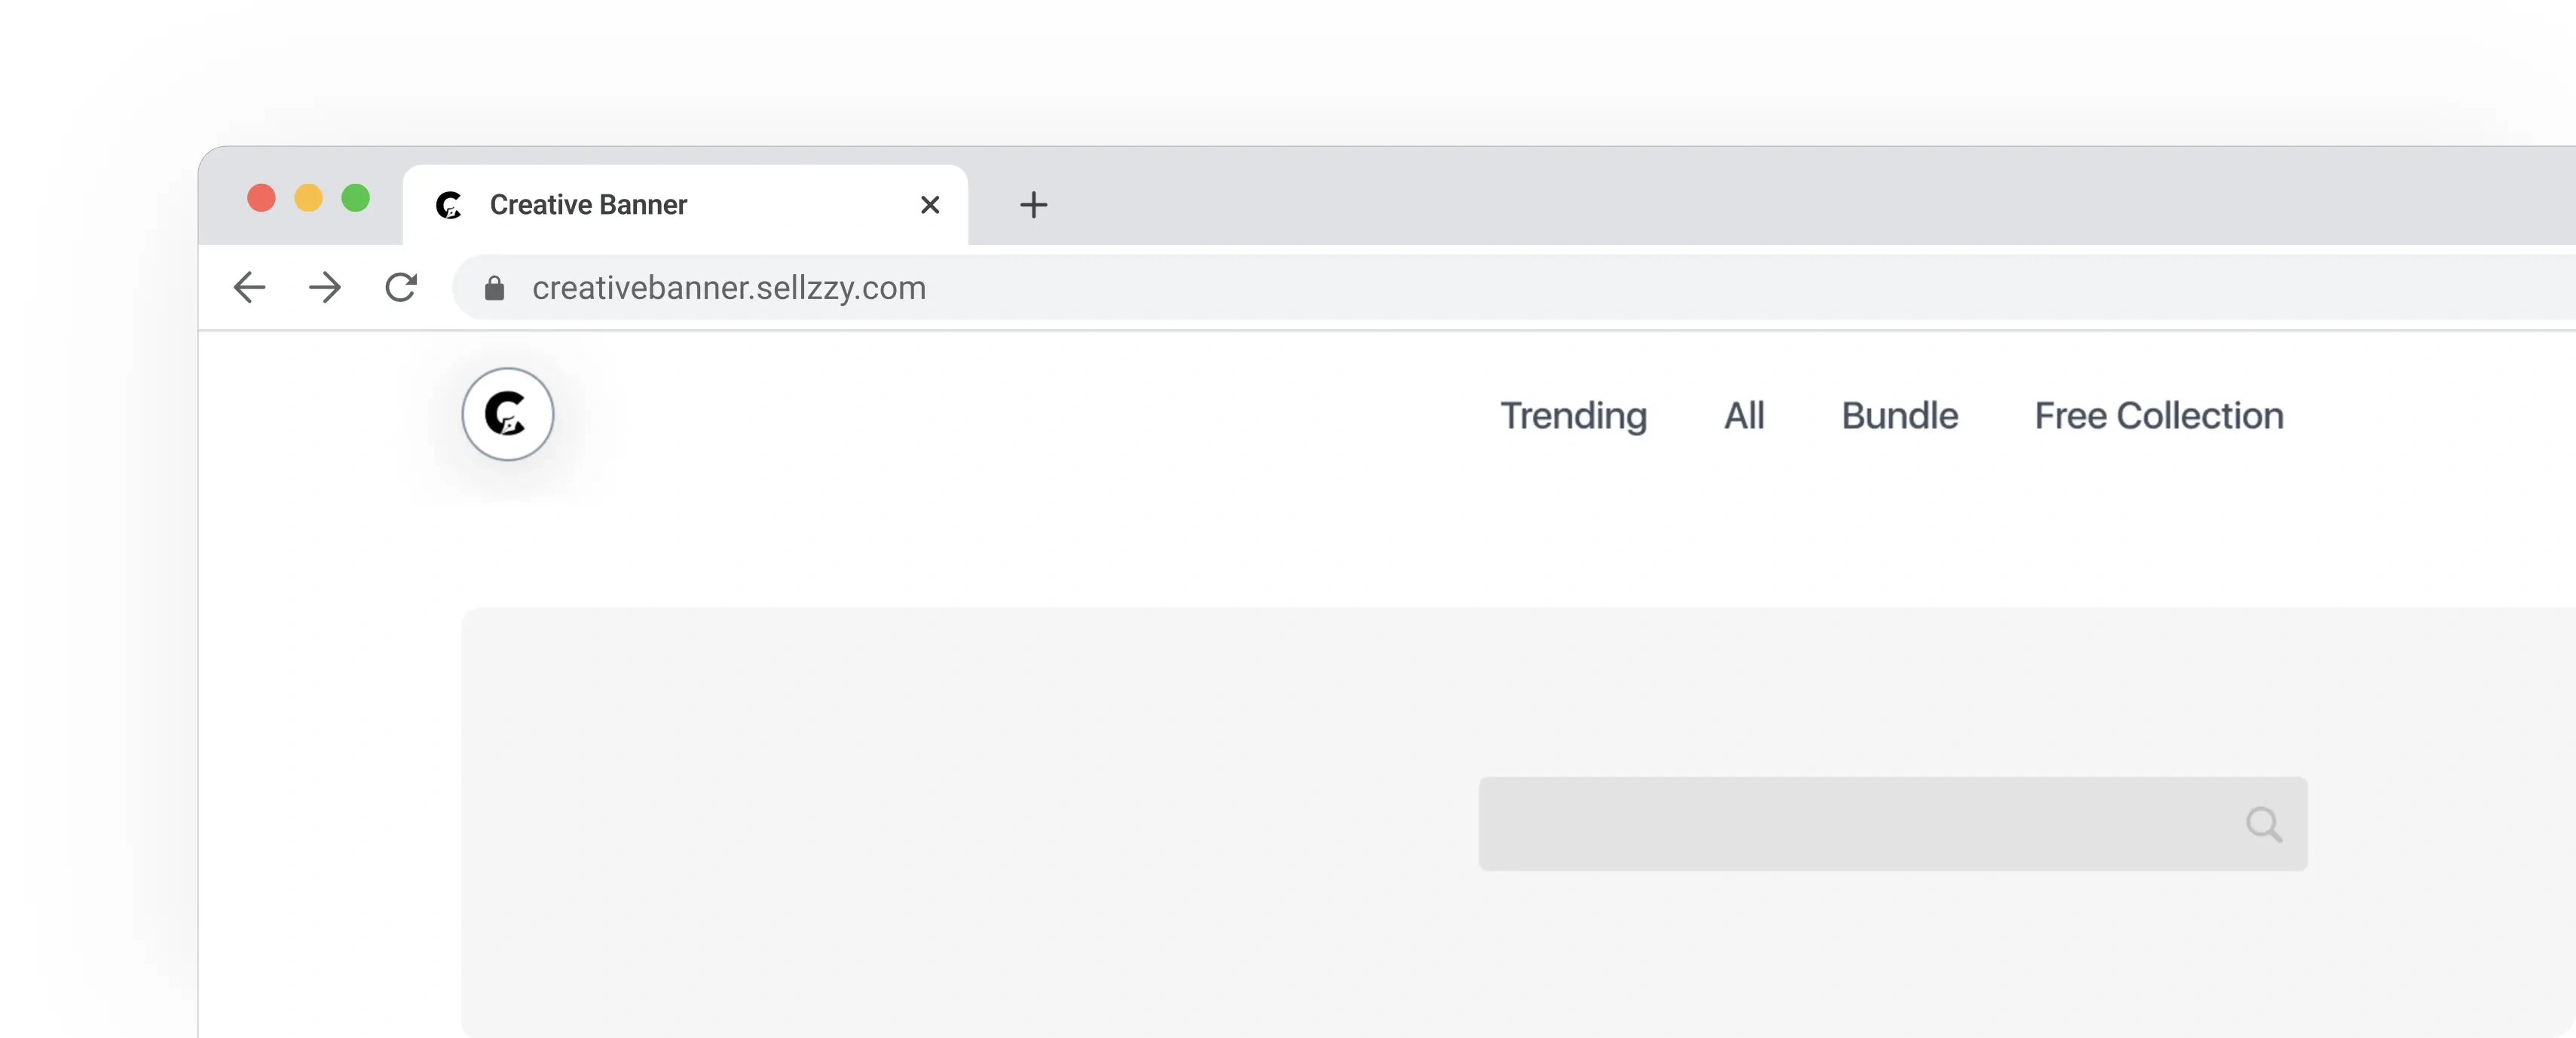Image resolution: width=2576 pixels, height=1038 pixels.
Task: Open a new browser tab
Action: pyautogui.click(x=1033, y=205)
